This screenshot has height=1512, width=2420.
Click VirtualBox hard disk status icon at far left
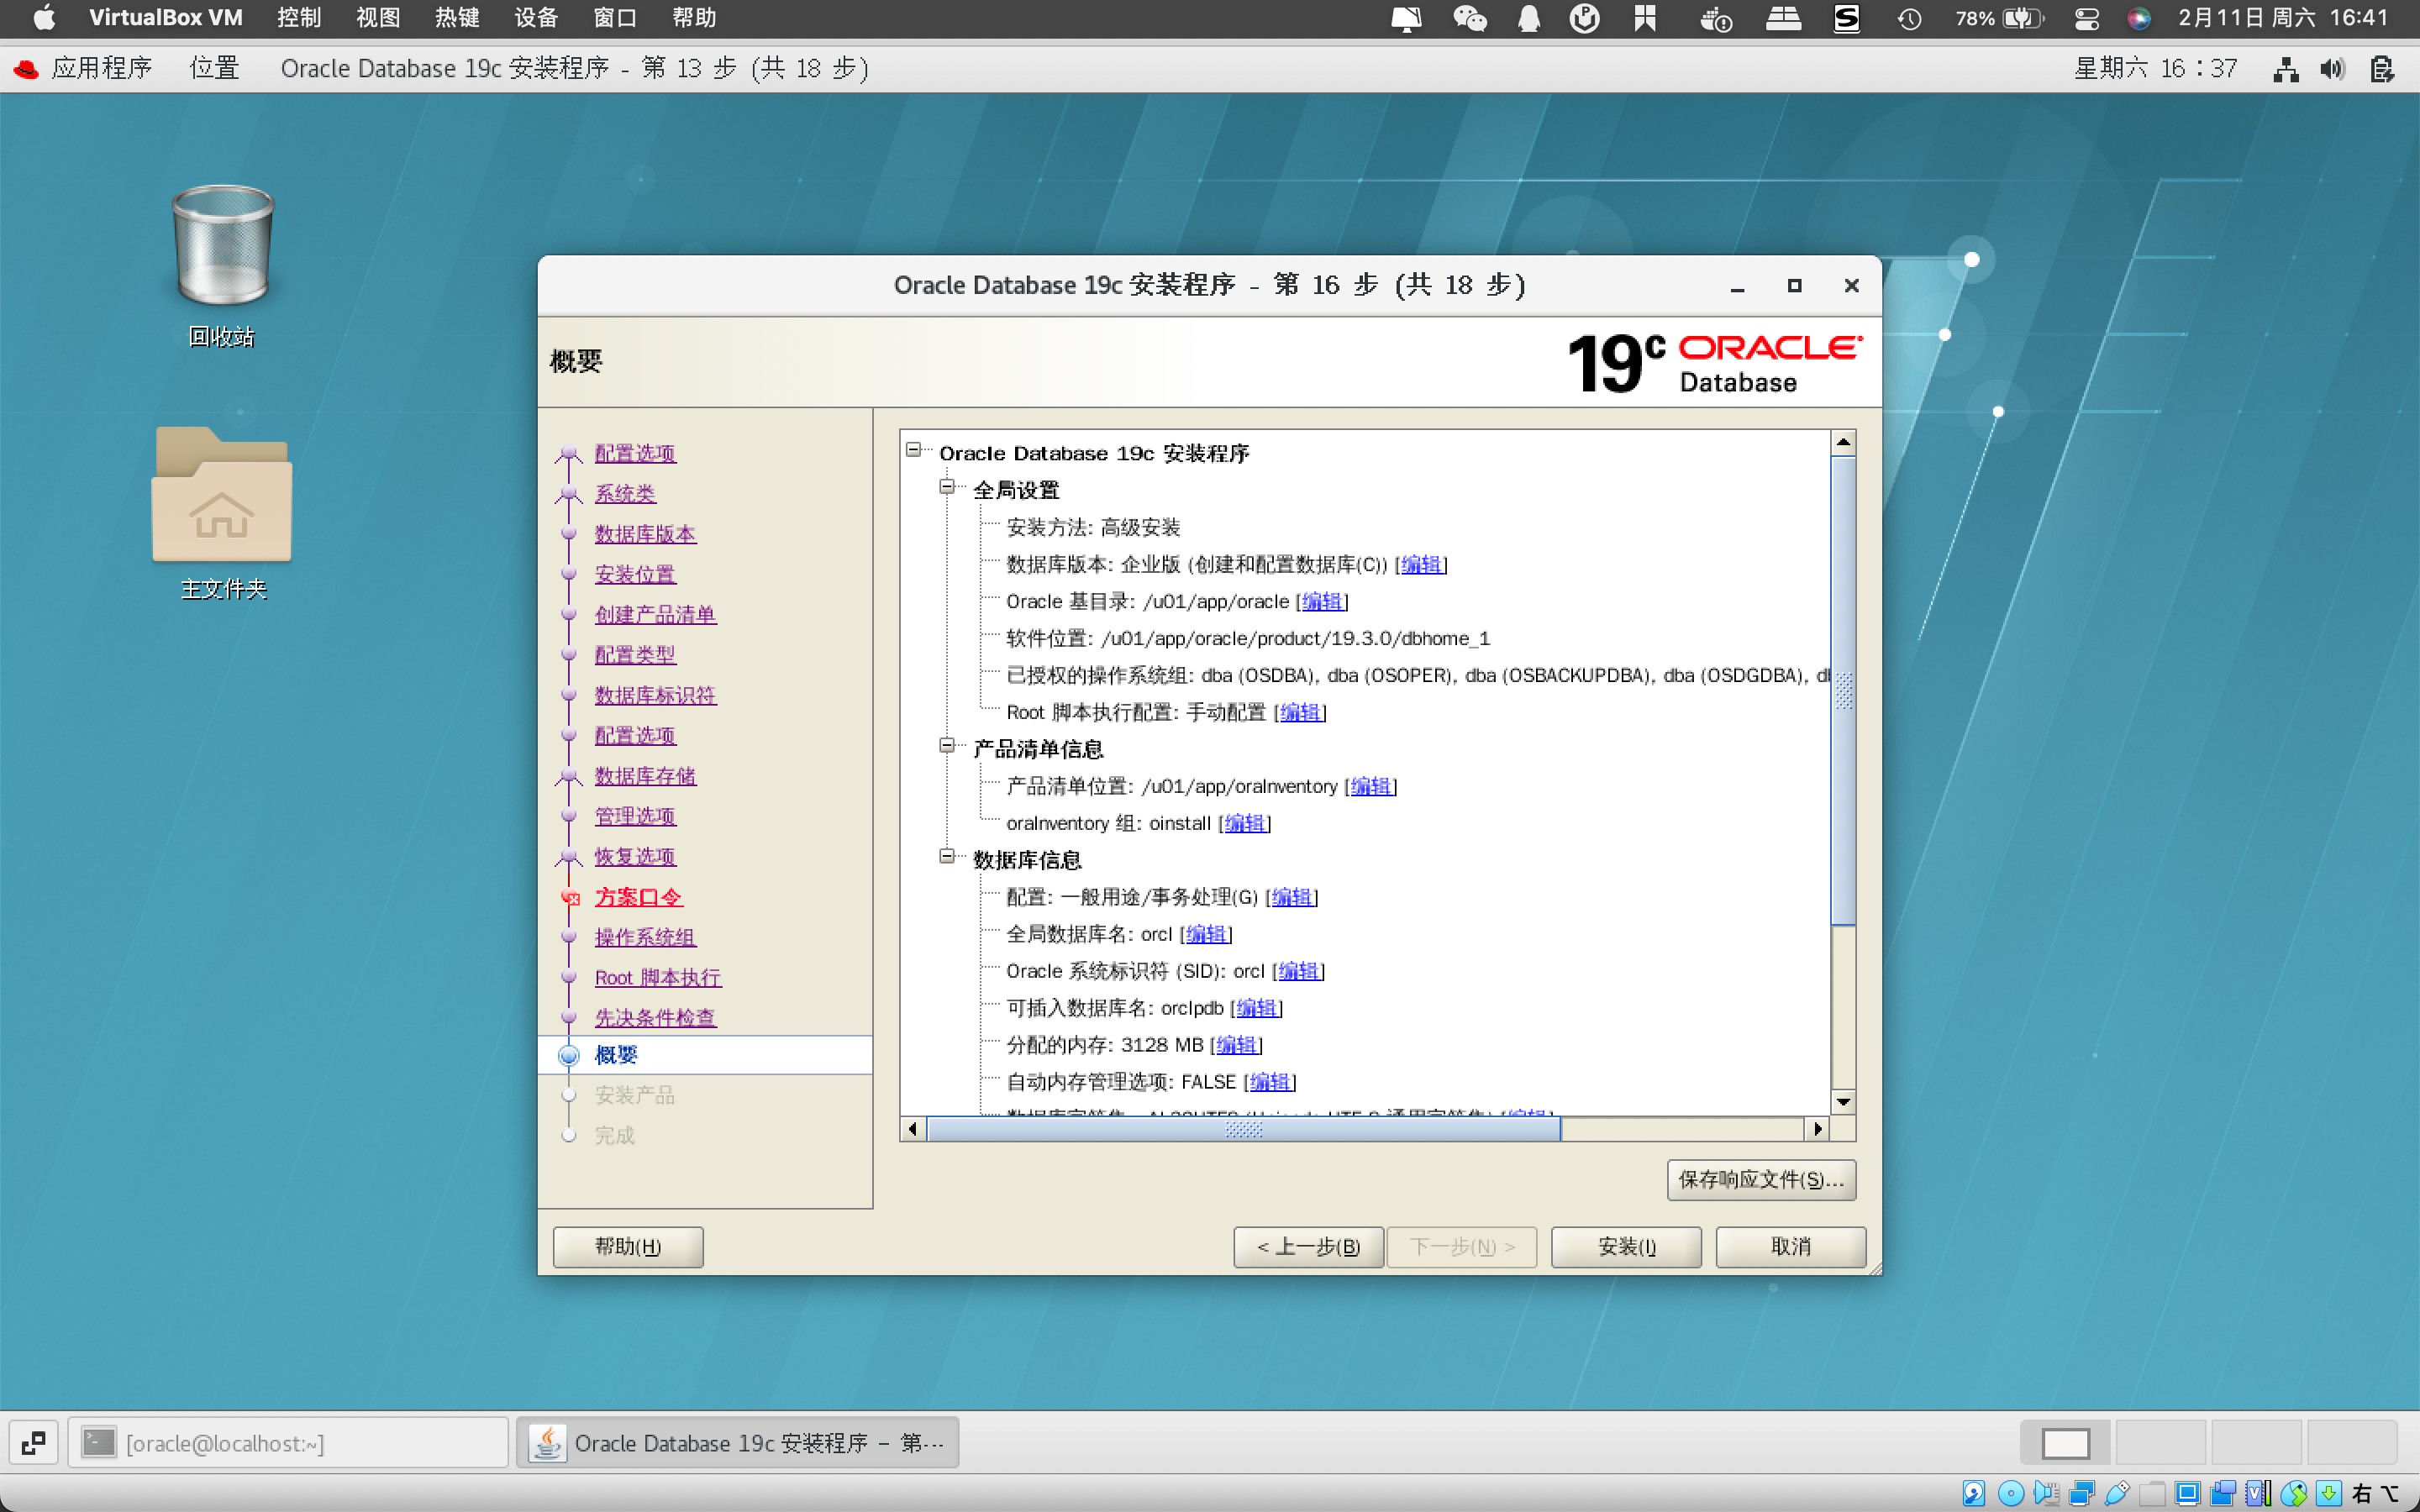1973,1493
